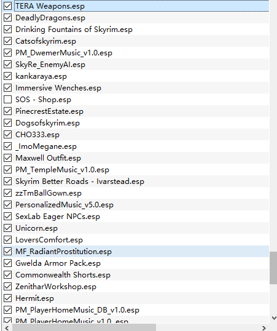The height and width of the screenshot is (331, 277).
Task: Disable ZenitharWorkshop.esp checkbox
Action: coord(8,287)
